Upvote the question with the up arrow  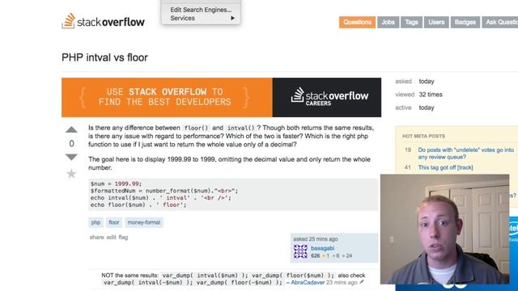pyautogui.click(x=71, y=129)
